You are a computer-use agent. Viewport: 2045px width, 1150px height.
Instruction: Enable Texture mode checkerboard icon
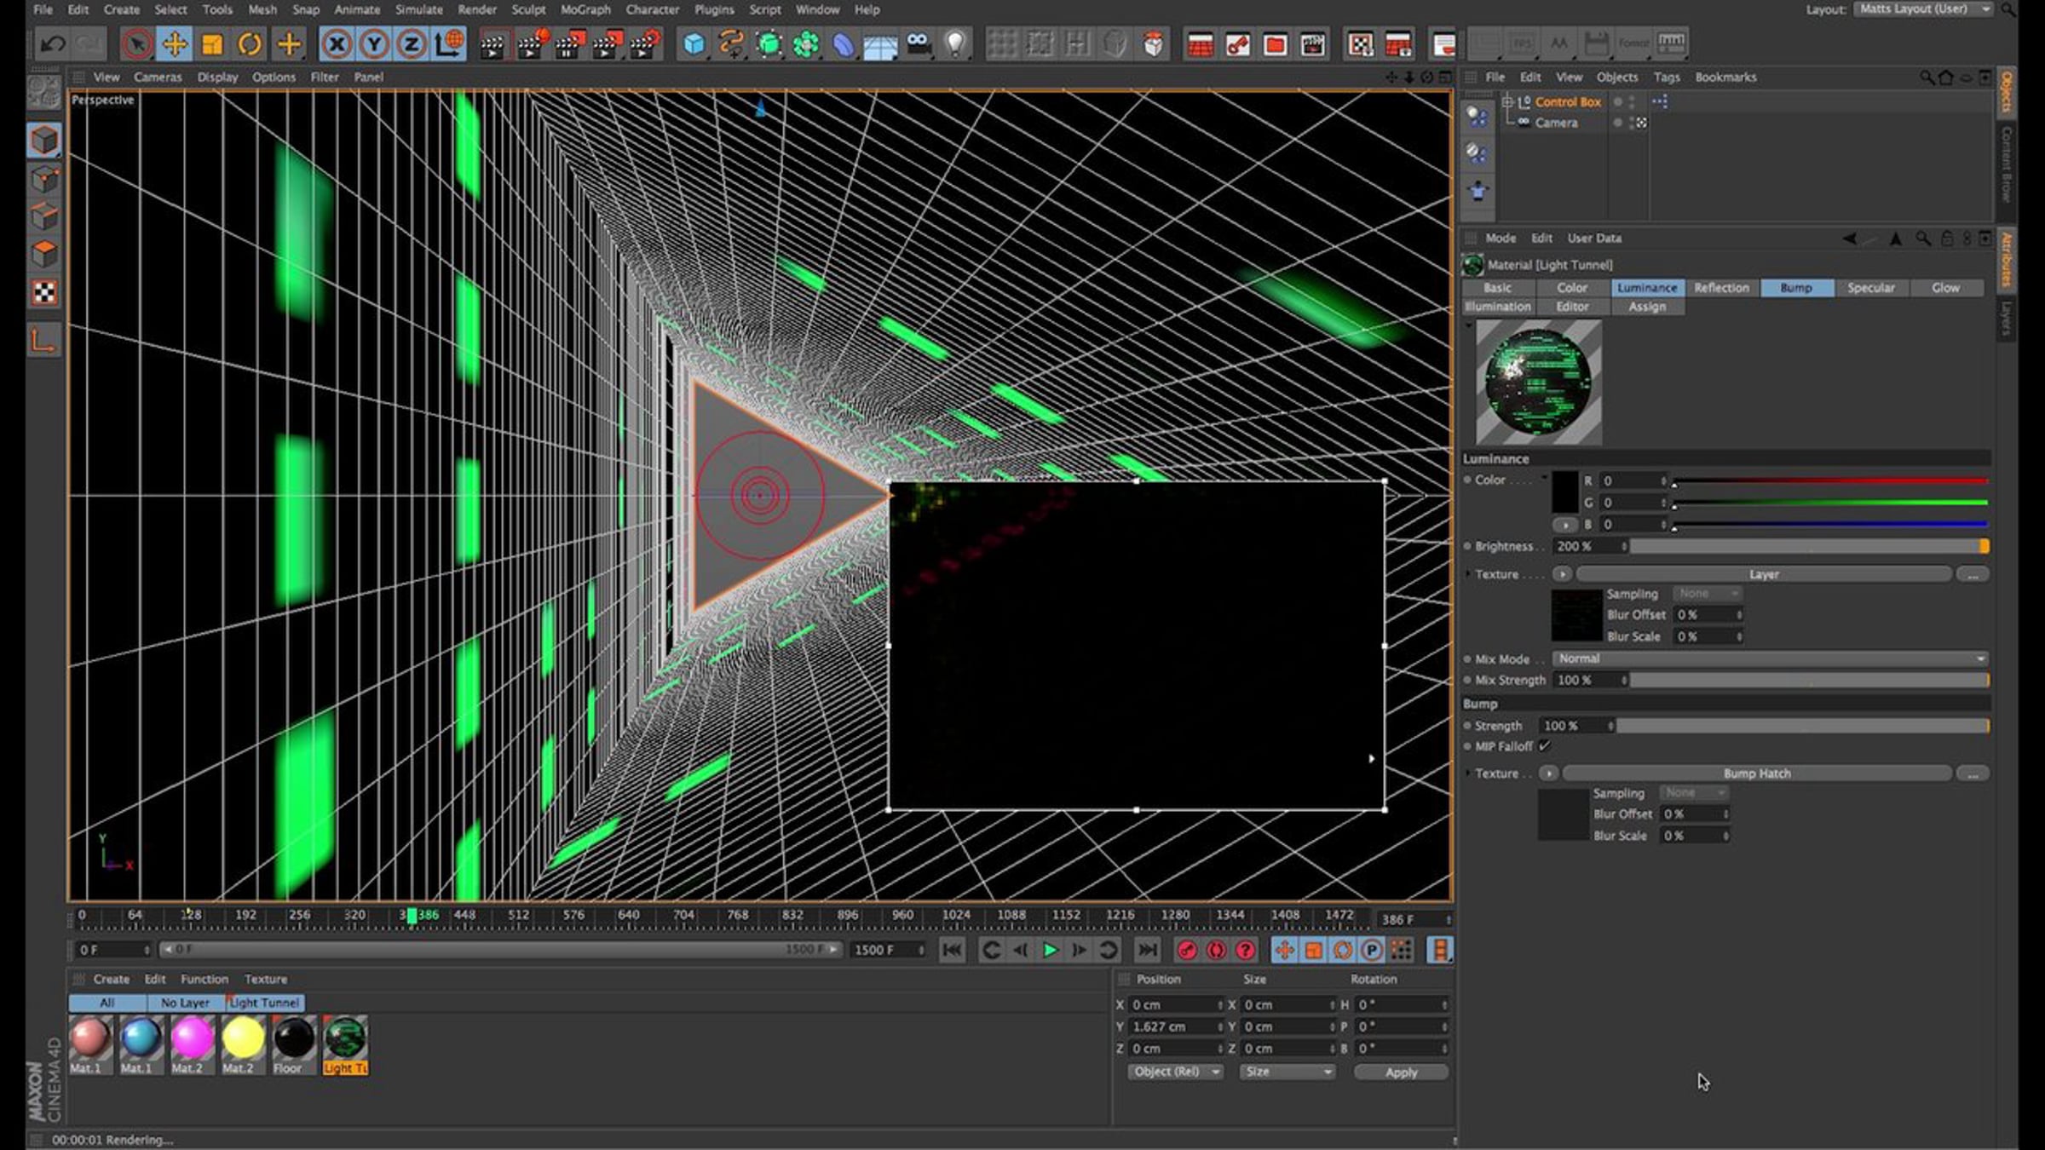tap(44, 292)
